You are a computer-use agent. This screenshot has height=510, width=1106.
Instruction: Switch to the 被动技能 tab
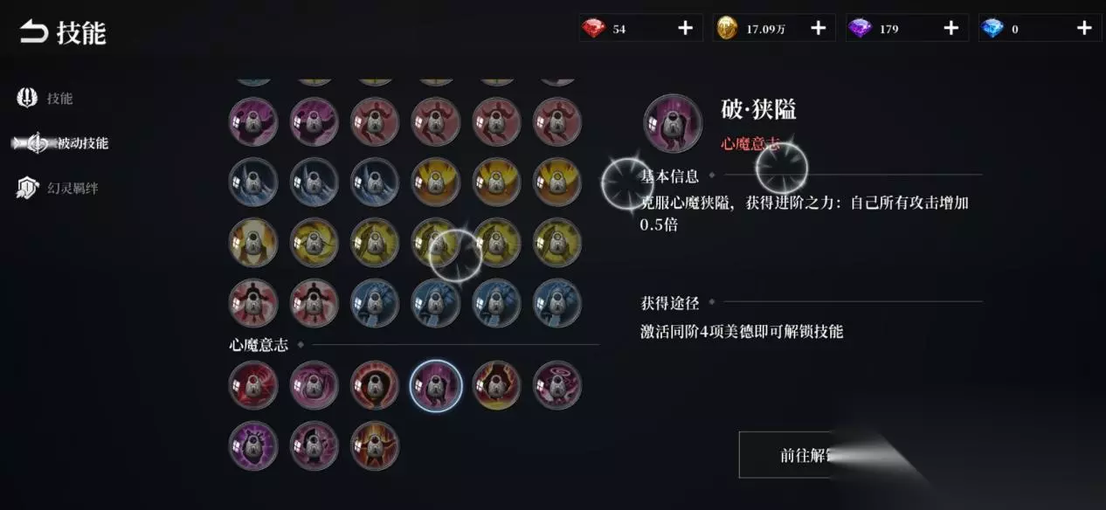click(x=61, y=143)
